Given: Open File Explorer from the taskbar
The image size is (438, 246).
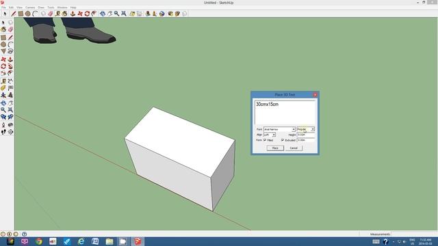Looking at the screenshot, I should coord(109,241).
